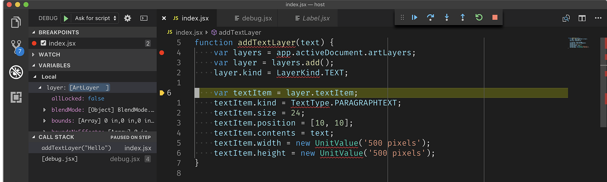Select the allLocked: false variable
607x182 pixels.
pos(93,99)
